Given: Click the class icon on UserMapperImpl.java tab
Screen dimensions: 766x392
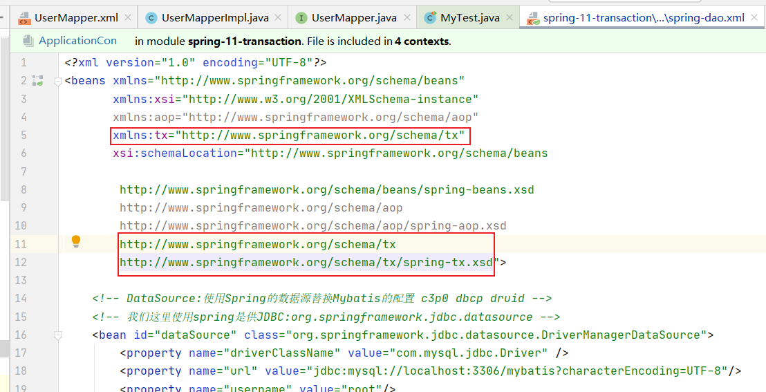Looking at the screenshot, I should [151, 18].
